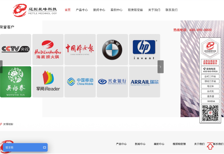Select 台式机 in floating sidebar

pos(210,91)
